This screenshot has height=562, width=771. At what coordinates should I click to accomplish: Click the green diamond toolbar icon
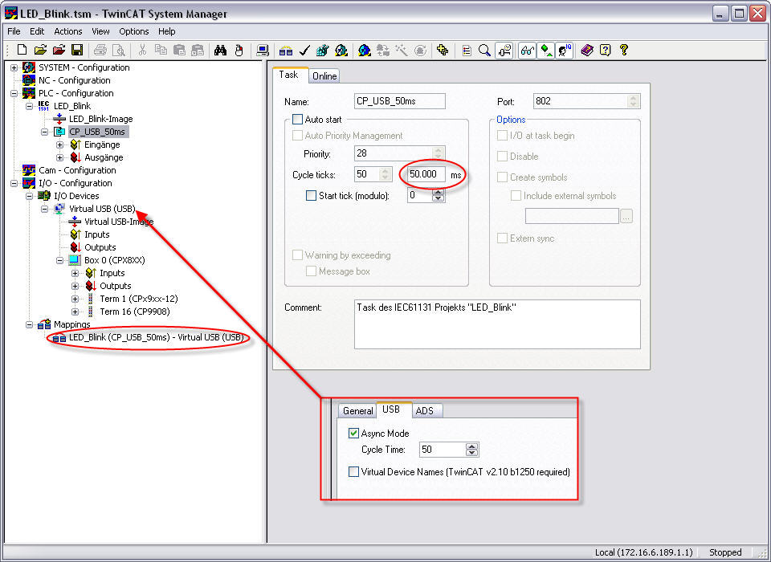(x=546, y=50)
